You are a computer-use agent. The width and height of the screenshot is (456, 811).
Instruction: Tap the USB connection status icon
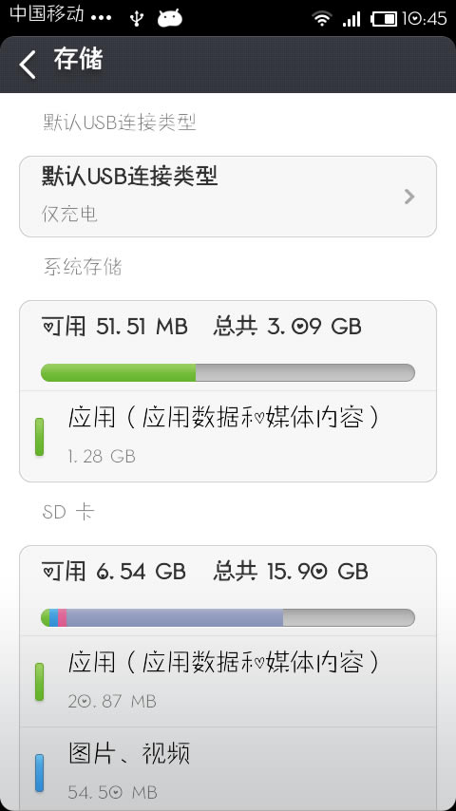point(137,19)
